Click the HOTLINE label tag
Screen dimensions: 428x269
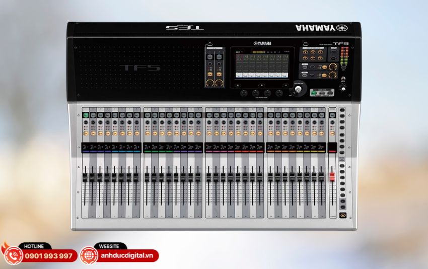click(x=34, y=246)
